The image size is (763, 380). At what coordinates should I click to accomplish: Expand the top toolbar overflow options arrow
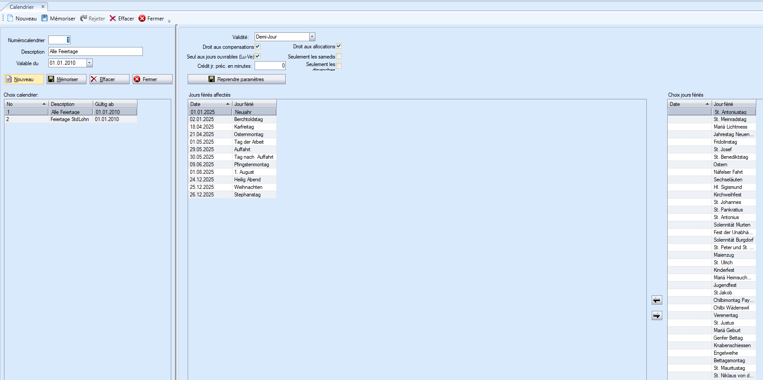point(169,20)
